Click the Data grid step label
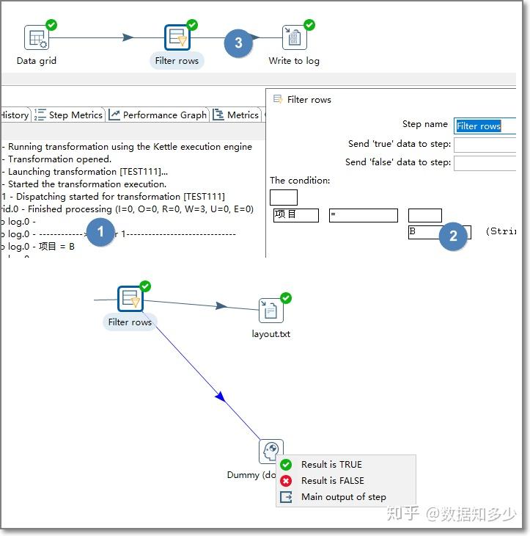This screenshot has width=530, height=536. click(37, 61)
